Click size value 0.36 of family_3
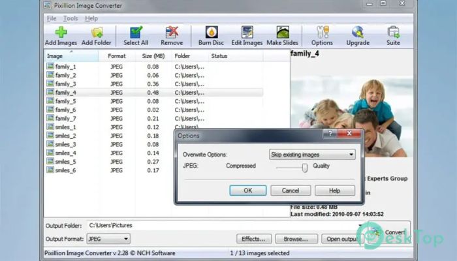 (x=153, y=84)
